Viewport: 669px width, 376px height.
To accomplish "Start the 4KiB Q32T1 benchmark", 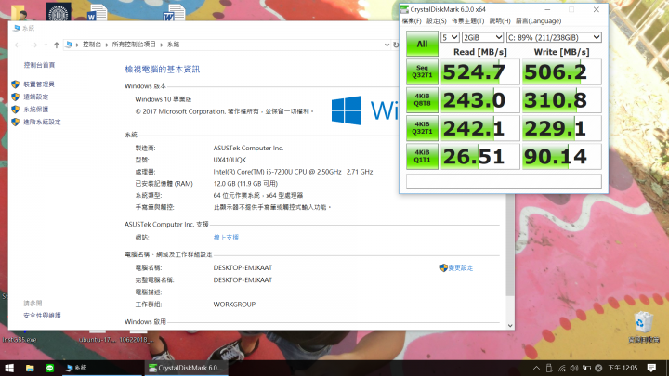I will [x=422, y=128].
